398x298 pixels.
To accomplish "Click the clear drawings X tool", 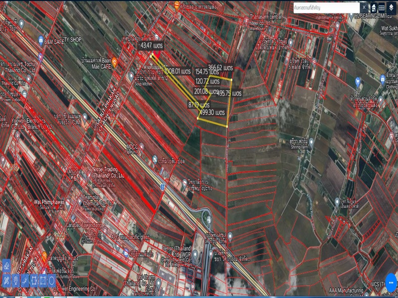I will [7, 281].
